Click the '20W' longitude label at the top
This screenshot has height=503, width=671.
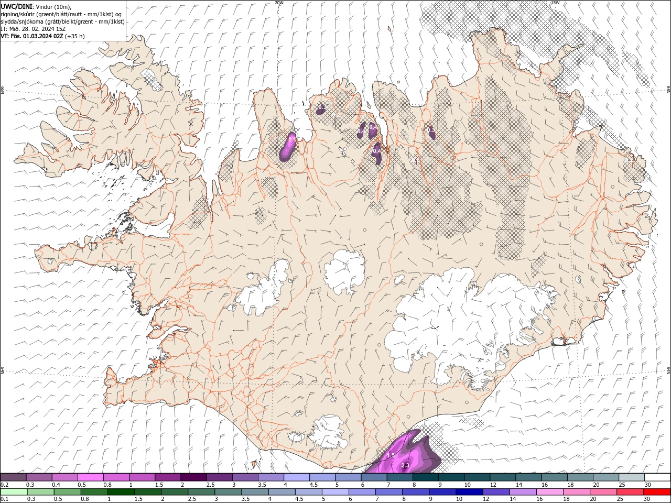coord(279,3)
